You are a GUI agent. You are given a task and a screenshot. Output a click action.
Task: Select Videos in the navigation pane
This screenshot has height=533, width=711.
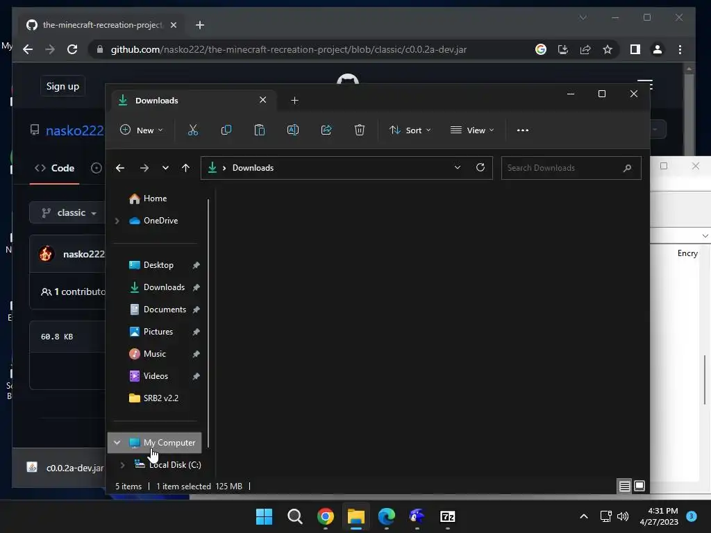[x=155, y=376]
